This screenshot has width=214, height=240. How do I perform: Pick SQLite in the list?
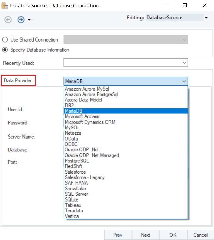pos(126,199)
